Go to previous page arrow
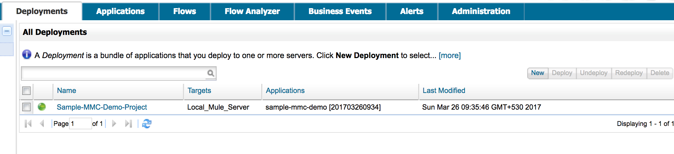The width and height of the screenshot is (674, 154). tap(42, 124)
